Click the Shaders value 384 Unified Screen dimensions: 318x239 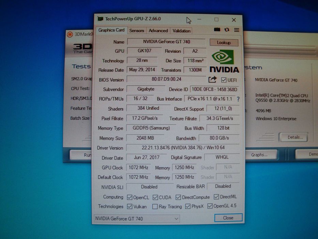click(x=148, y=108)
